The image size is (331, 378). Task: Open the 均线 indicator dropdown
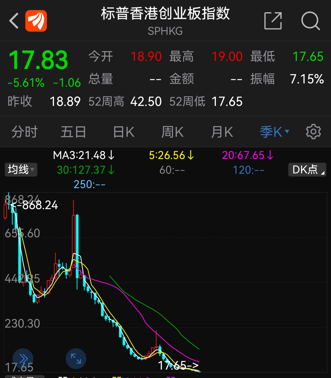(x=21, y=169)
